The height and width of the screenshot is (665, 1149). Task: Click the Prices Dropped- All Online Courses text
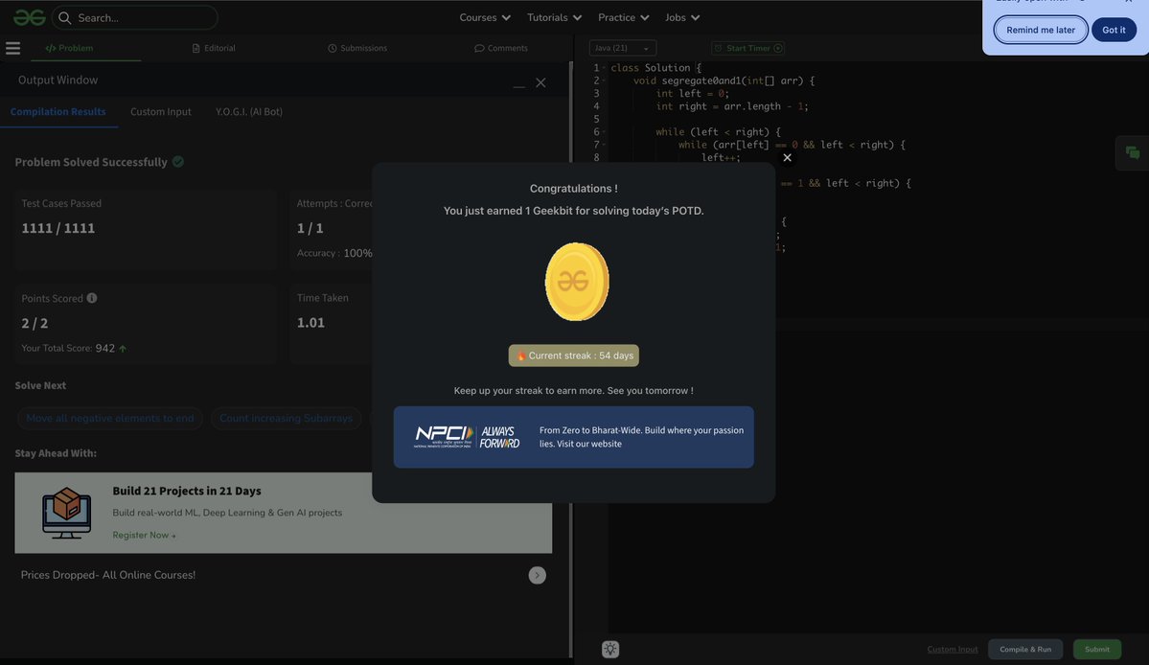click(x=107, y=576)
